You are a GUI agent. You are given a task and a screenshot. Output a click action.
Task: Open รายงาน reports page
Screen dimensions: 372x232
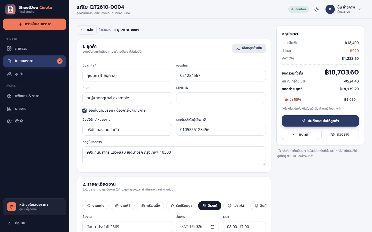35,109
